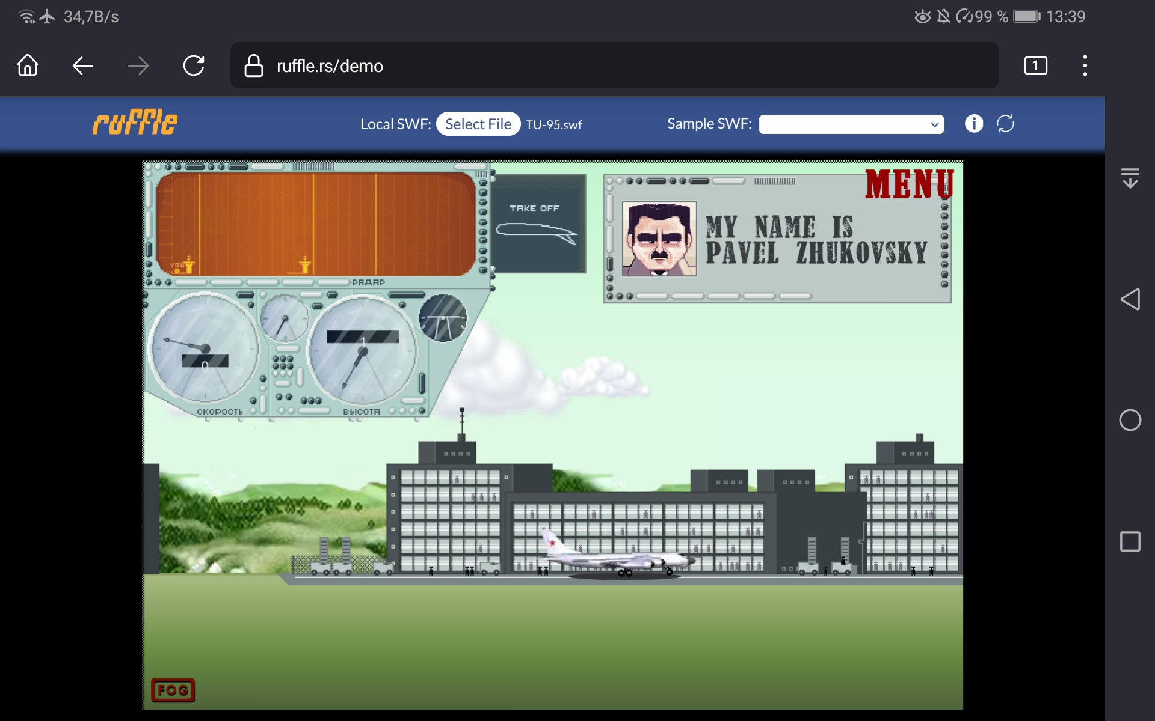This screenshot has width=1155, height=721.
Task: Tap the Android back navigation triangle
Action: [1130, 299]
